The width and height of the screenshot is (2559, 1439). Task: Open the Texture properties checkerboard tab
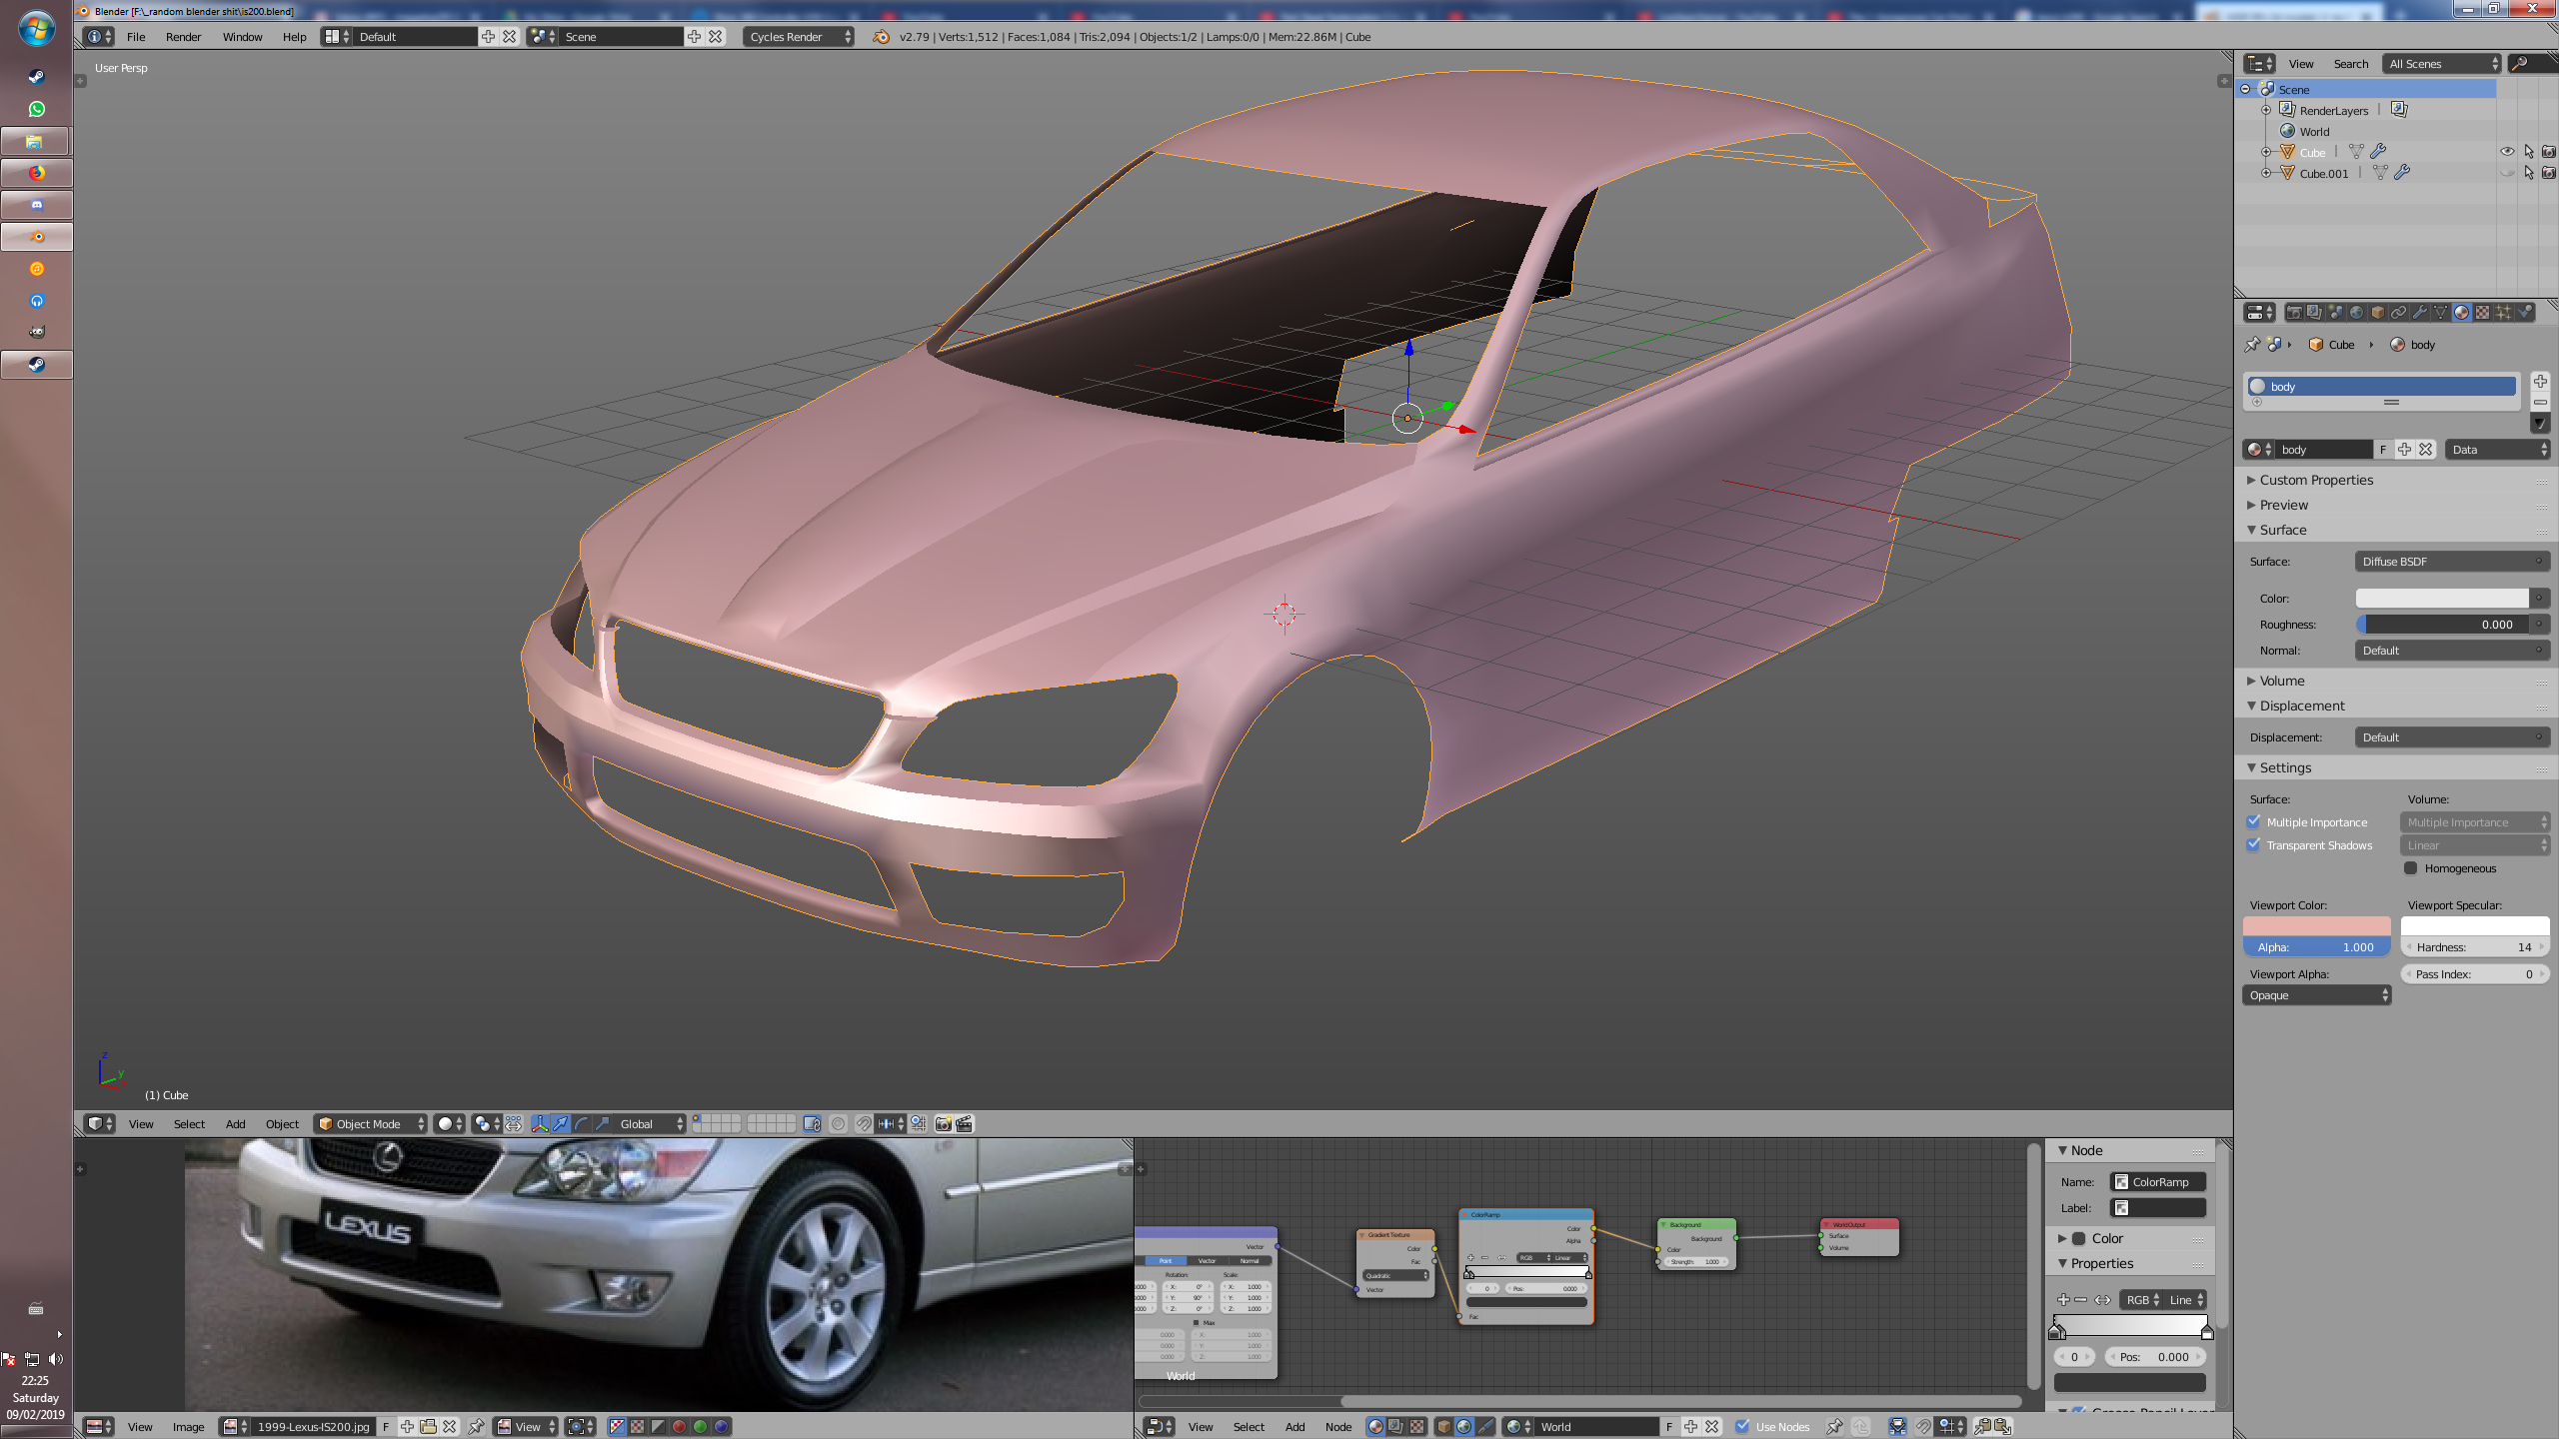(x=2482, y=313)
